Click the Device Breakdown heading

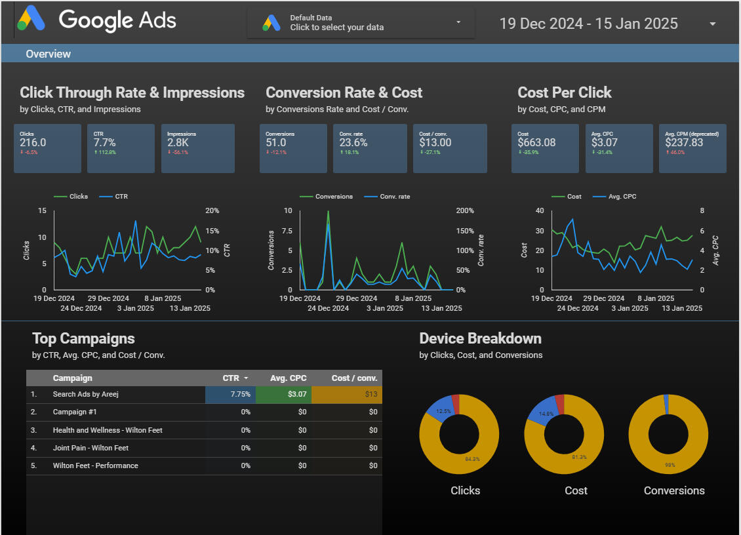coord(481,338)
